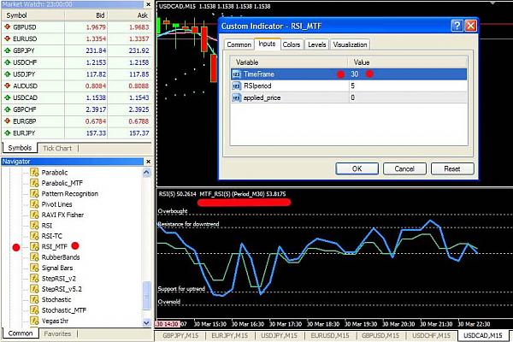Select the USDCAD,M15 chart tab
Image resolution: width=513 pixels, height=342 pixels.
pos(482,335)
